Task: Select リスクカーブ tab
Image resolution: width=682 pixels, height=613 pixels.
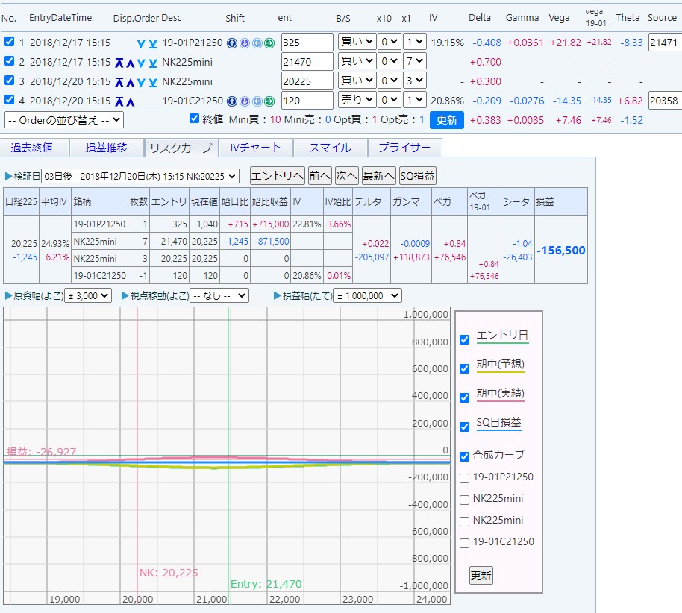Action: 181,148
